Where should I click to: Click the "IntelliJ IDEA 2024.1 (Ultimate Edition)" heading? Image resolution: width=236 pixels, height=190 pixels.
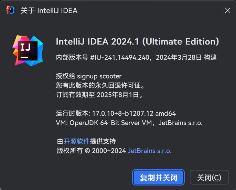click(x=137, y=42)
